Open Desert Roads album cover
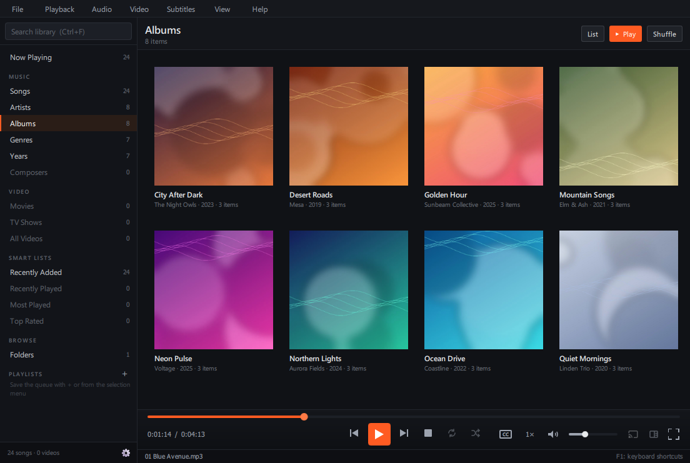The image size is (690, 463). pyautogui.click(x=349, y=126)
